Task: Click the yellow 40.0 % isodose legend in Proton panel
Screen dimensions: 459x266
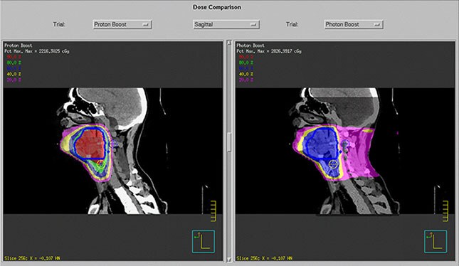Action: (x=14, y=74)
